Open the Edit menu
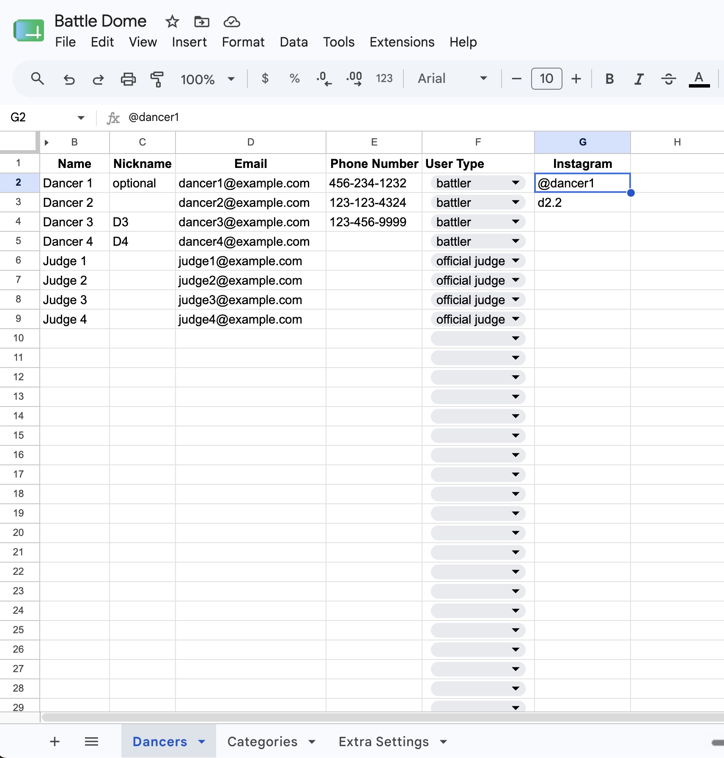 tap(102, 42)
